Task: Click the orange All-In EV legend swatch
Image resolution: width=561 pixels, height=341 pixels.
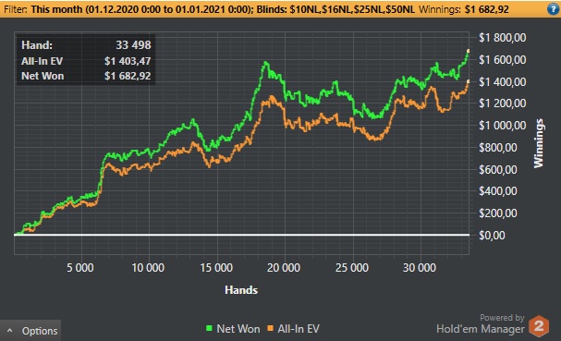Action: 271,328
